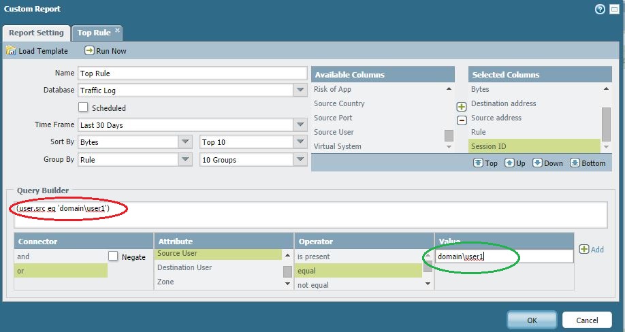Click the Add query plus icon
Viewport: 625px width, 332px height.
pyautogui.click(x=584, y=249)
